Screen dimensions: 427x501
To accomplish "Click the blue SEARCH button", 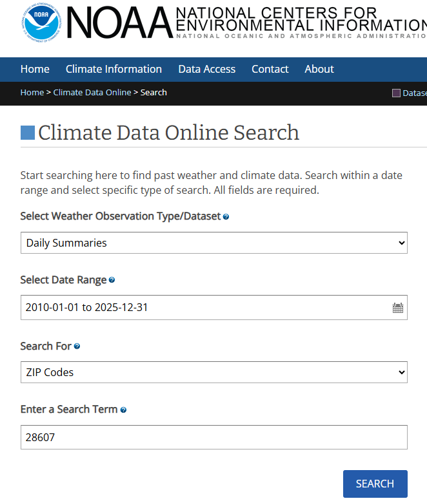I will 375,484.
